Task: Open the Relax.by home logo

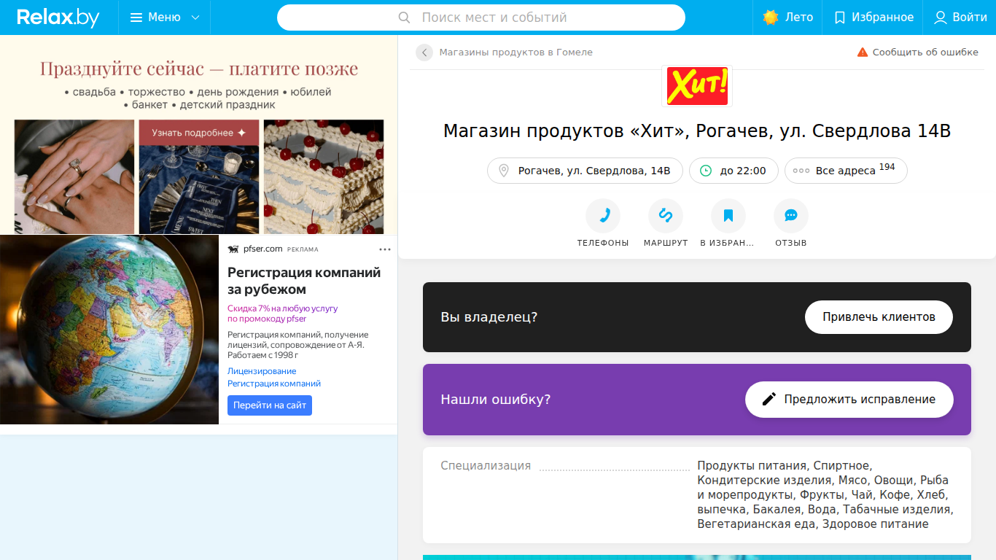Action: pos(58,17)
